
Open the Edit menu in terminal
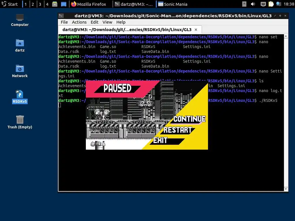tap(94, 22)
